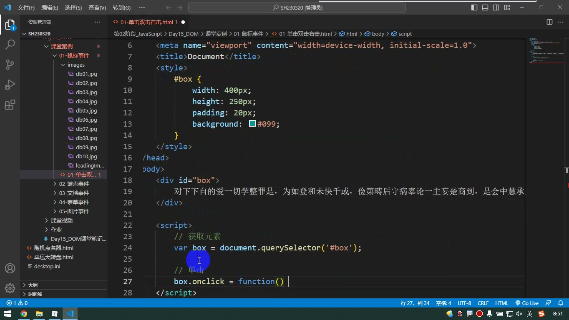
Task: Open the Explorer view in activity bar
Action: 10,25
